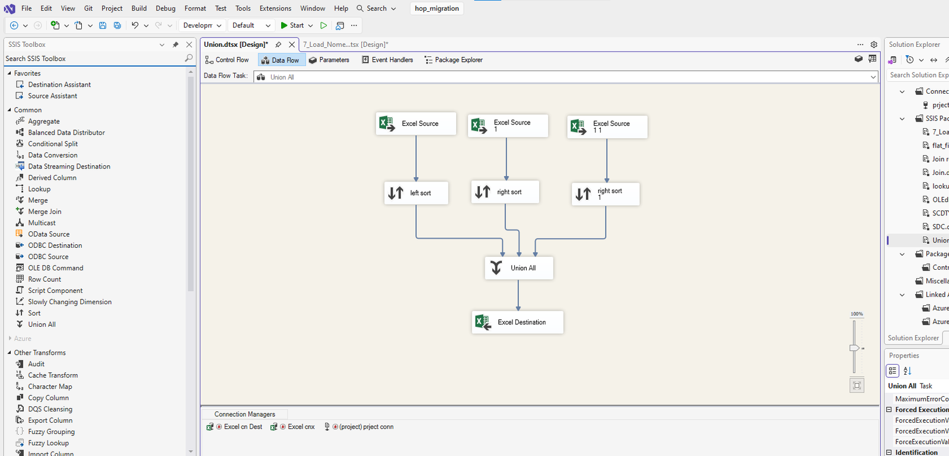Switch to the Event Handlers tab
The width and height of the screenshot is (949, 456).
(x=387, y=60)
